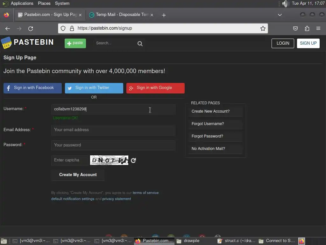Click Create My Account button
This screenshot has height=245, width=326.
point(78,175)
